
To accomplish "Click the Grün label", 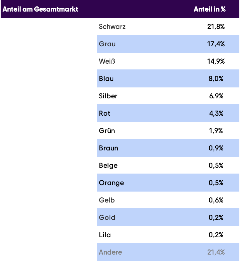I will [x=107, y=131].
